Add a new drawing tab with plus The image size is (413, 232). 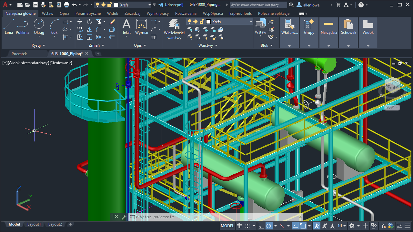tap(98, 53)
